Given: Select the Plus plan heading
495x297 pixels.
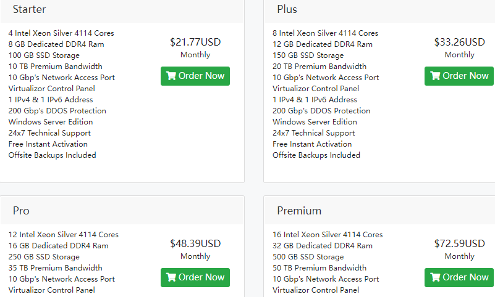Looking at the screenshot, I should [287, 9].
